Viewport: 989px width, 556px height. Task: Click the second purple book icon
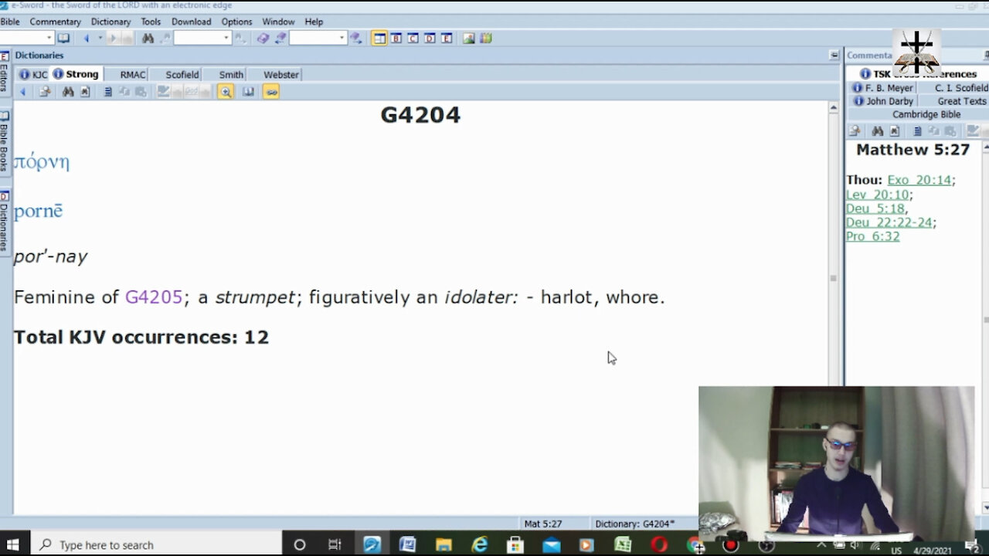280,38
